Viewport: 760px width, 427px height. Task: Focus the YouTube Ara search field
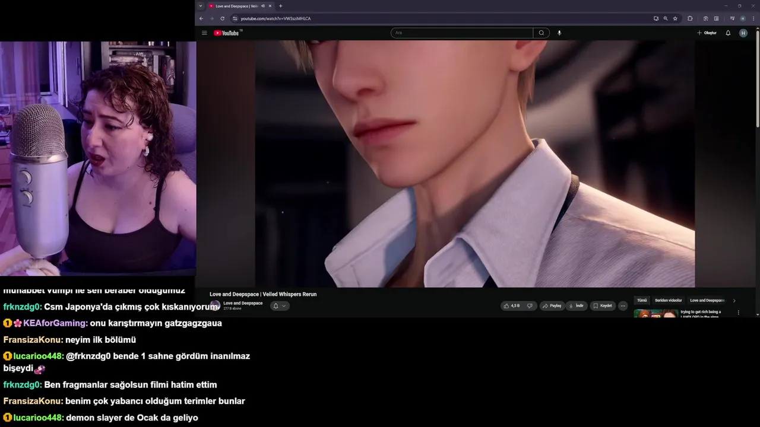462,33
